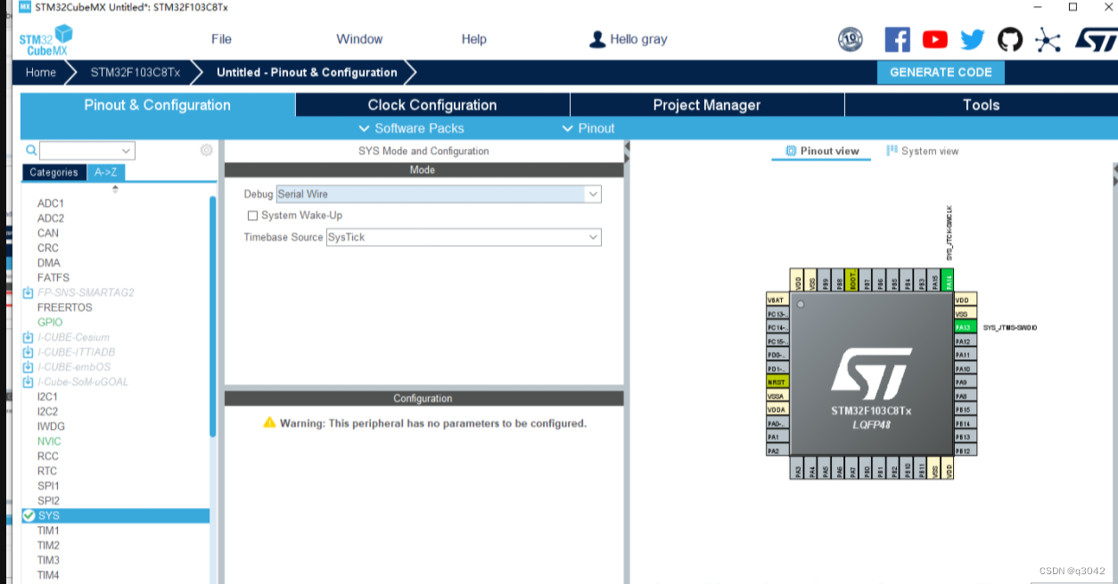1118x584 pixels.
Task: Expand the Software Packs menu
Action: [411, 128]
